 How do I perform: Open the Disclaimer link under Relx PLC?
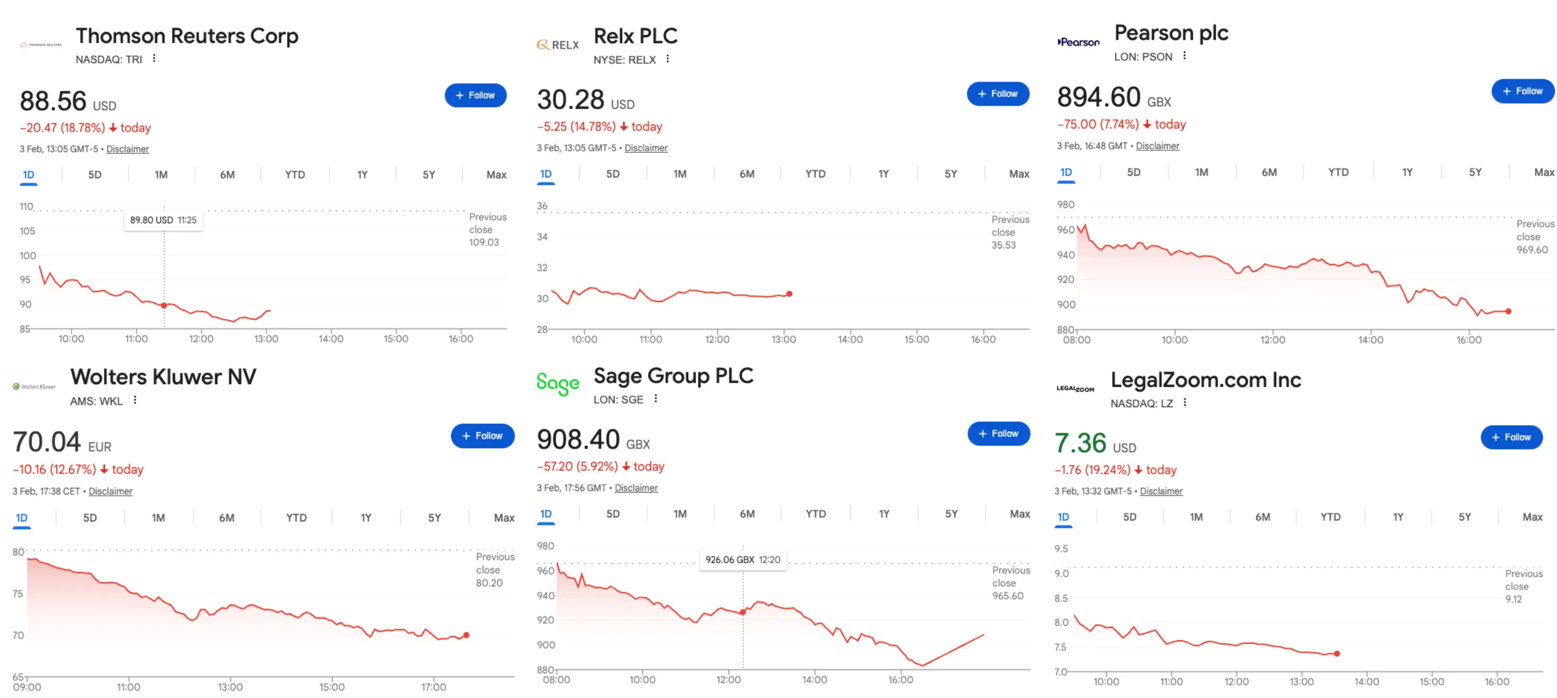click(x=645, y=147)
